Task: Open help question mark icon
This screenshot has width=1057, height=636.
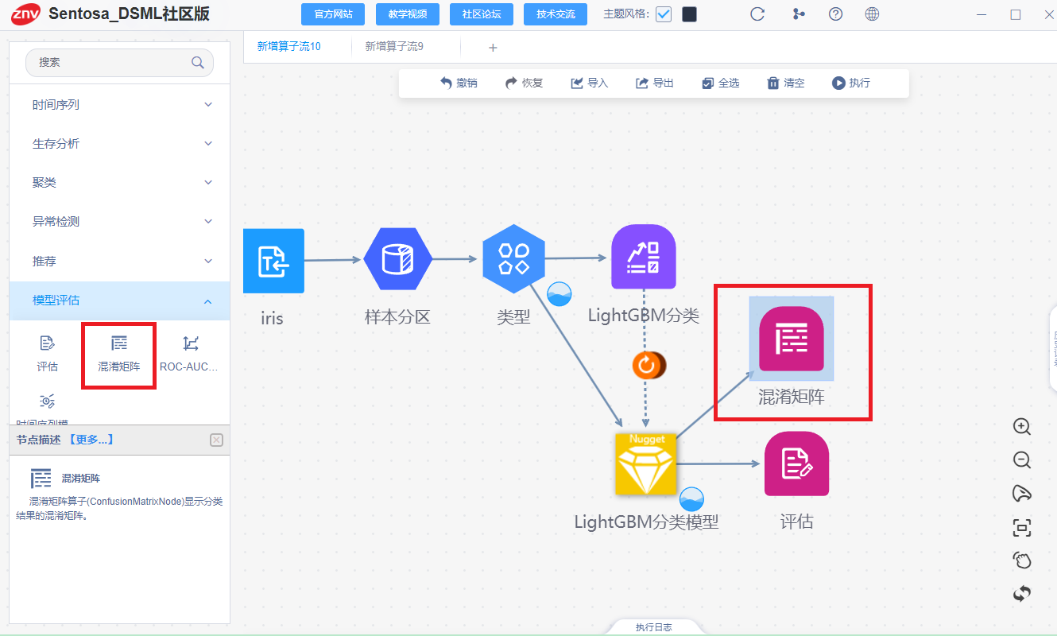Action: 835,14
